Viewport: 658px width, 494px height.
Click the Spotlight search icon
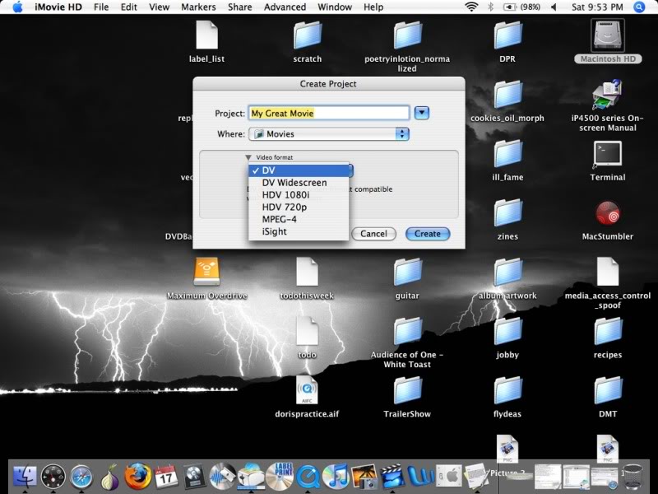639,7
